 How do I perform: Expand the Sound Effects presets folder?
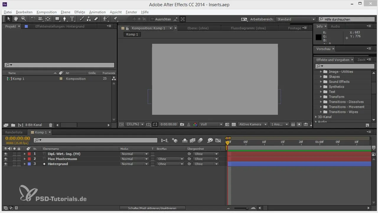coord(321,82)
